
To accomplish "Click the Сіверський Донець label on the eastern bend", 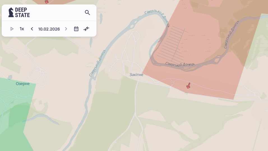I will click(x=232, y=35).
